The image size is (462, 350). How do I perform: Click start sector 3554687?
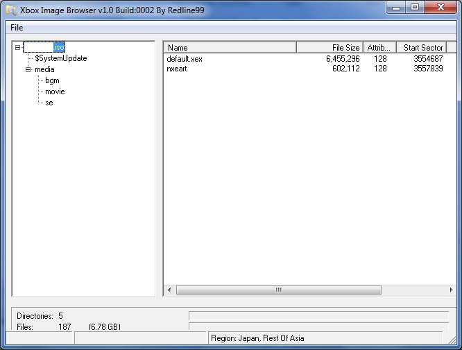tap(428, 59)
